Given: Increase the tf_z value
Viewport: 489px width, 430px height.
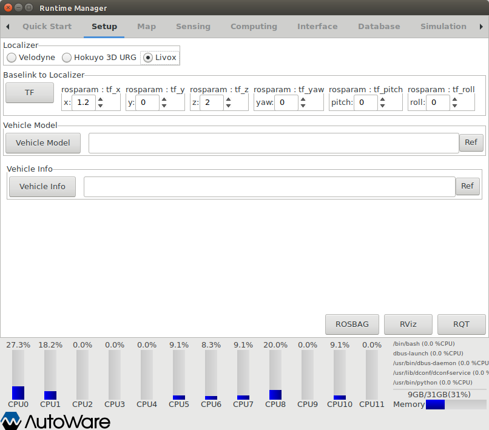Looking at the screenshot, I should pyautogui.click(x=228, y=99).
